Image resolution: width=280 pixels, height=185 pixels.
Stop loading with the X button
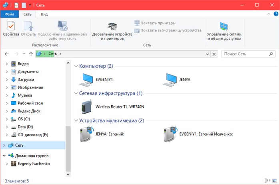tap(214, 54)
